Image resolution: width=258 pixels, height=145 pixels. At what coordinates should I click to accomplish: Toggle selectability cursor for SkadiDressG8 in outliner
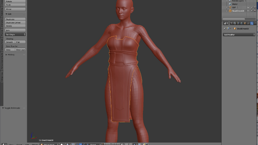pyautogui.click(x=252, y=11)
